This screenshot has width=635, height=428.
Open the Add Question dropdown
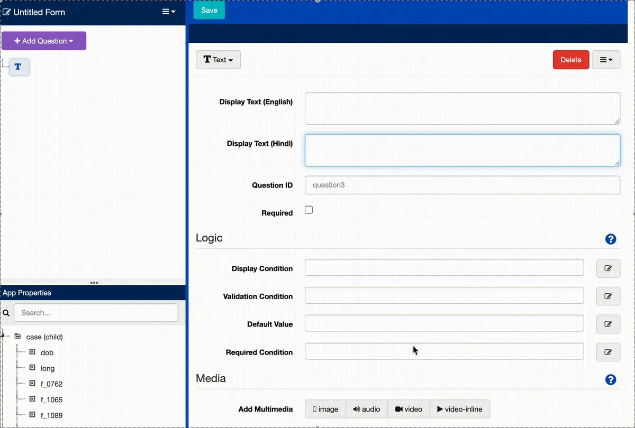[44, 41]
